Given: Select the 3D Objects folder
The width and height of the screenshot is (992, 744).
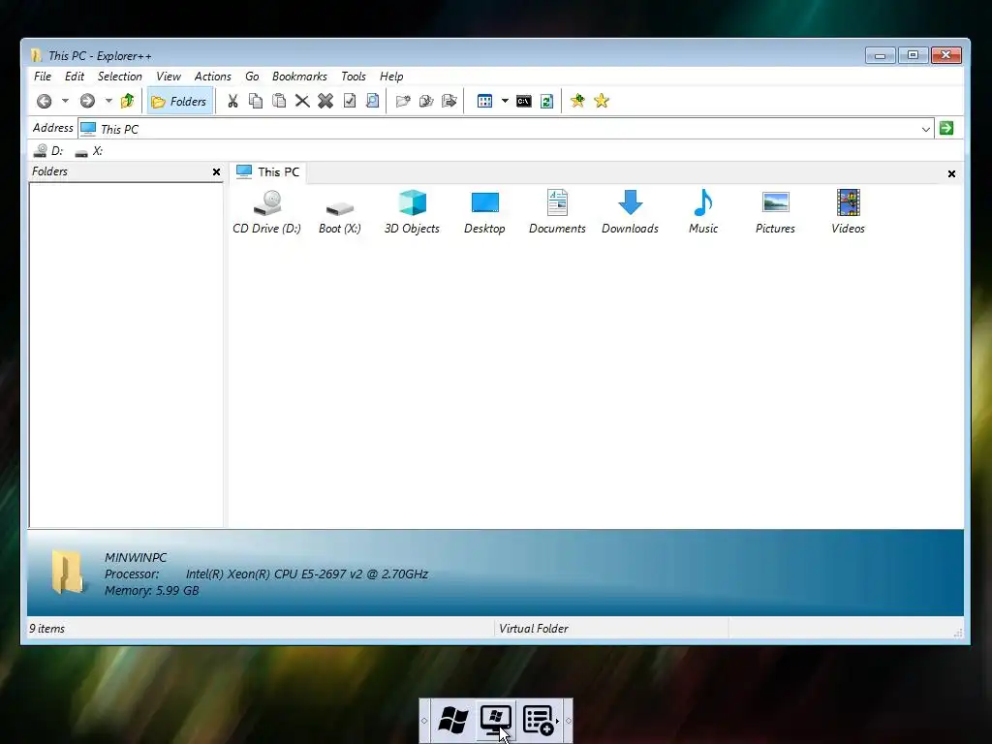Looking at the screenshot, I should pyautogui.click(x=412, y=212).
